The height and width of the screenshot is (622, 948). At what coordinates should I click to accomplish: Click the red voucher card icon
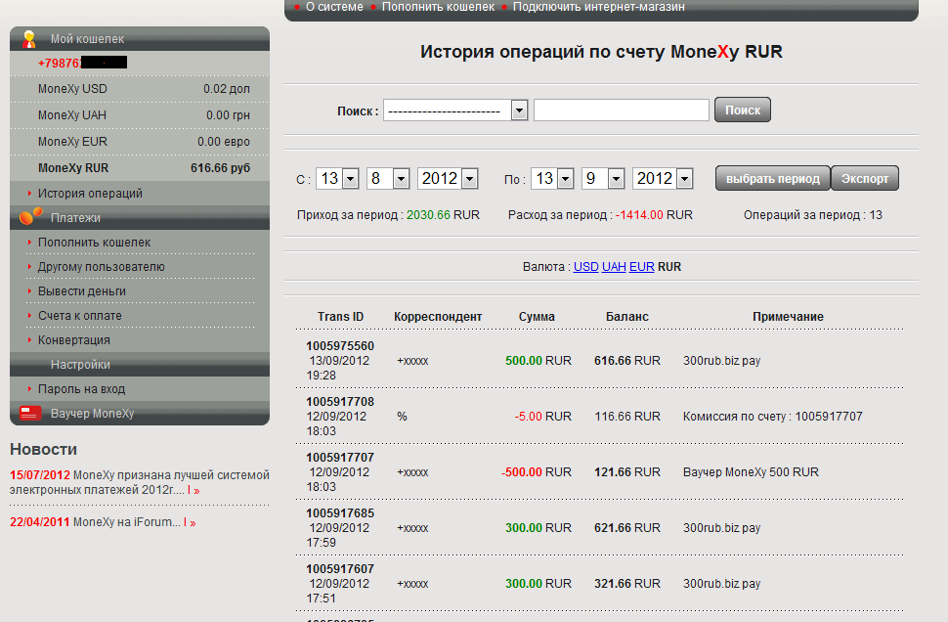coord(30,414)
